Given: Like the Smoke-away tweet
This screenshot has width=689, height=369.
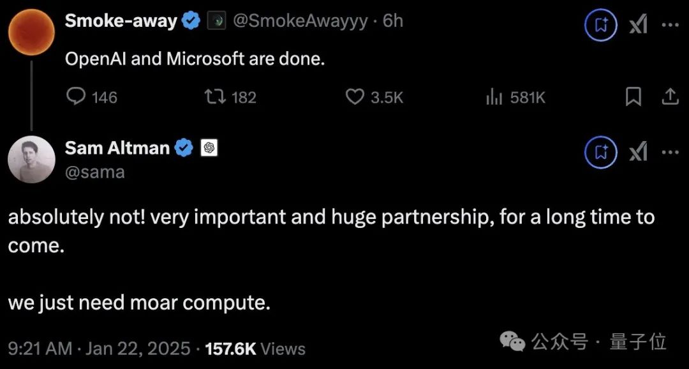Looking at the screenshot, I should 354,97.
